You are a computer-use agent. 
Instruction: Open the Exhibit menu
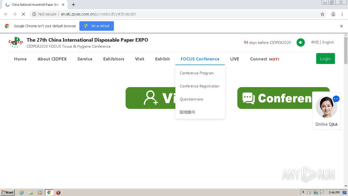click(x=163, y=59)
